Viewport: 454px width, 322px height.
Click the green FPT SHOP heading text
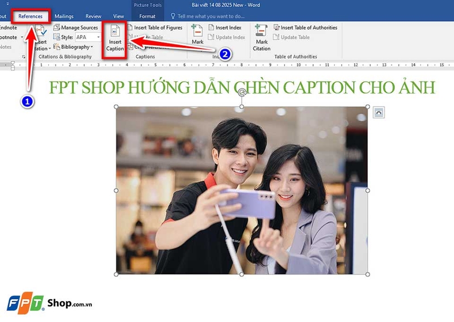click(x=242, y=87)
